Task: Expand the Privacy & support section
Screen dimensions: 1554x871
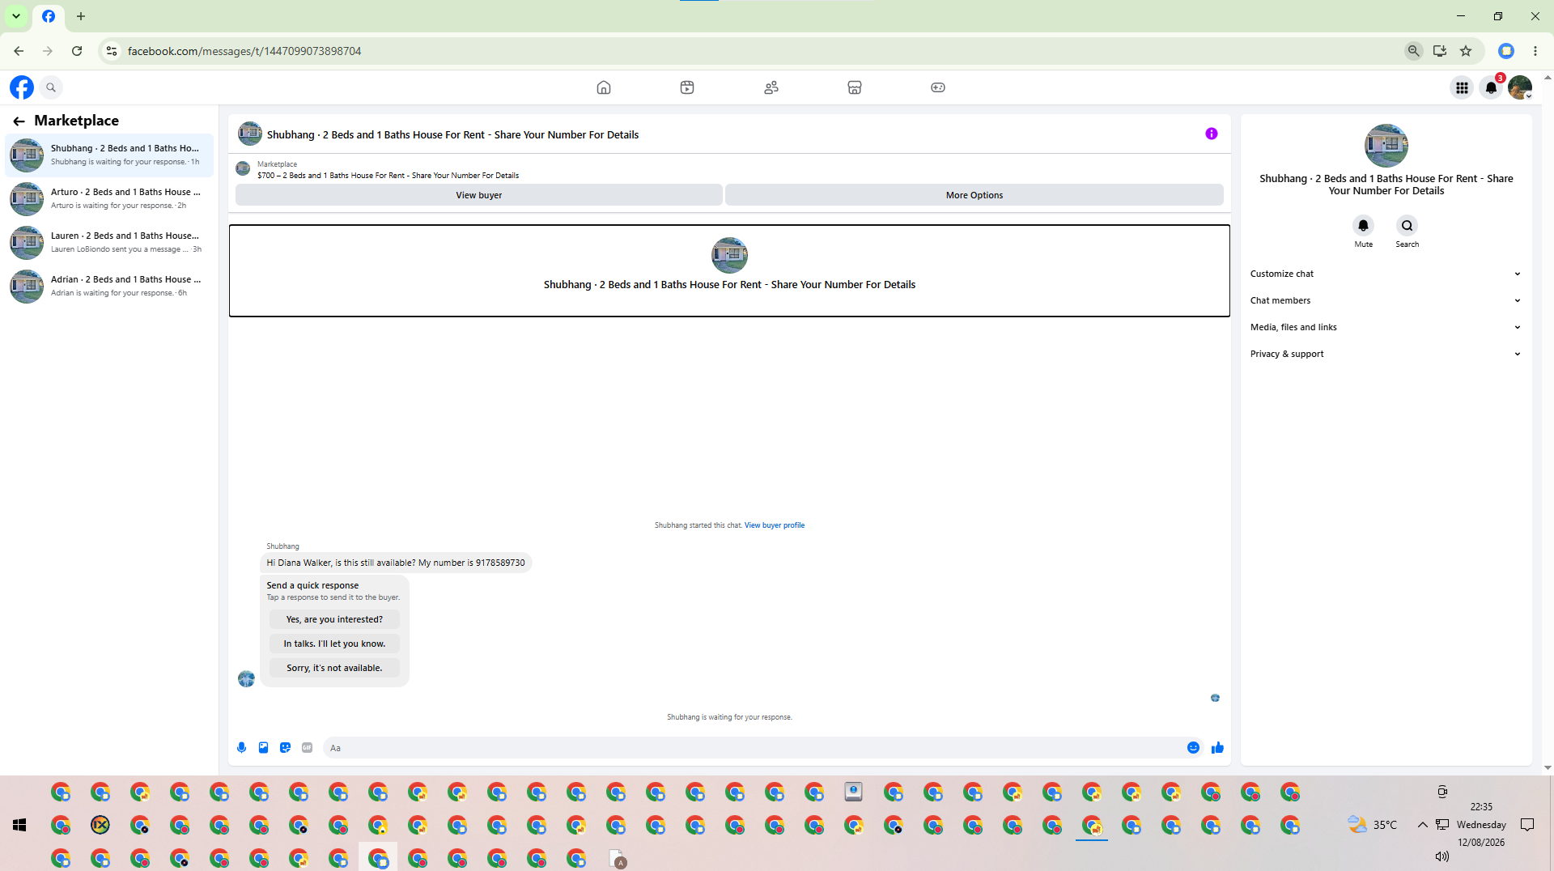Action: [1386, 354]
